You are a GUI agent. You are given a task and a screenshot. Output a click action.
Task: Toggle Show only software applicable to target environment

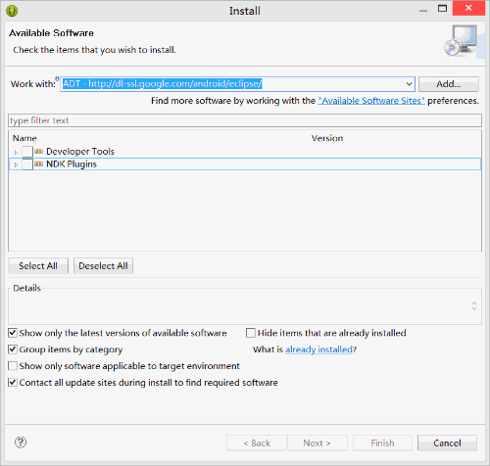(13, 366)
